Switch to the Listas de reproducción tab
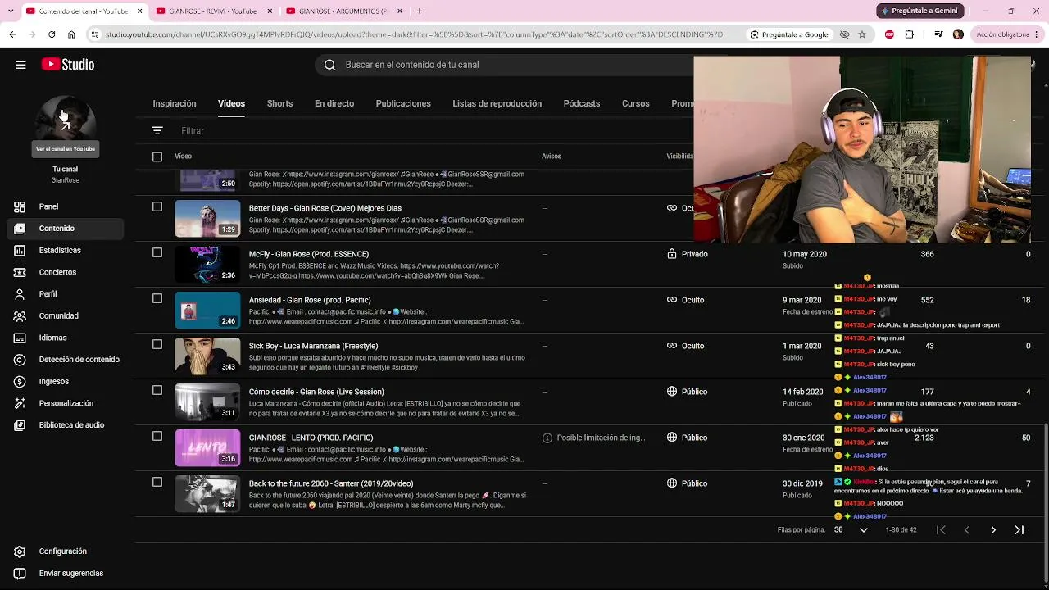Screen dimensions: 1049x590 pyautogui.click(x=497, y=104)
